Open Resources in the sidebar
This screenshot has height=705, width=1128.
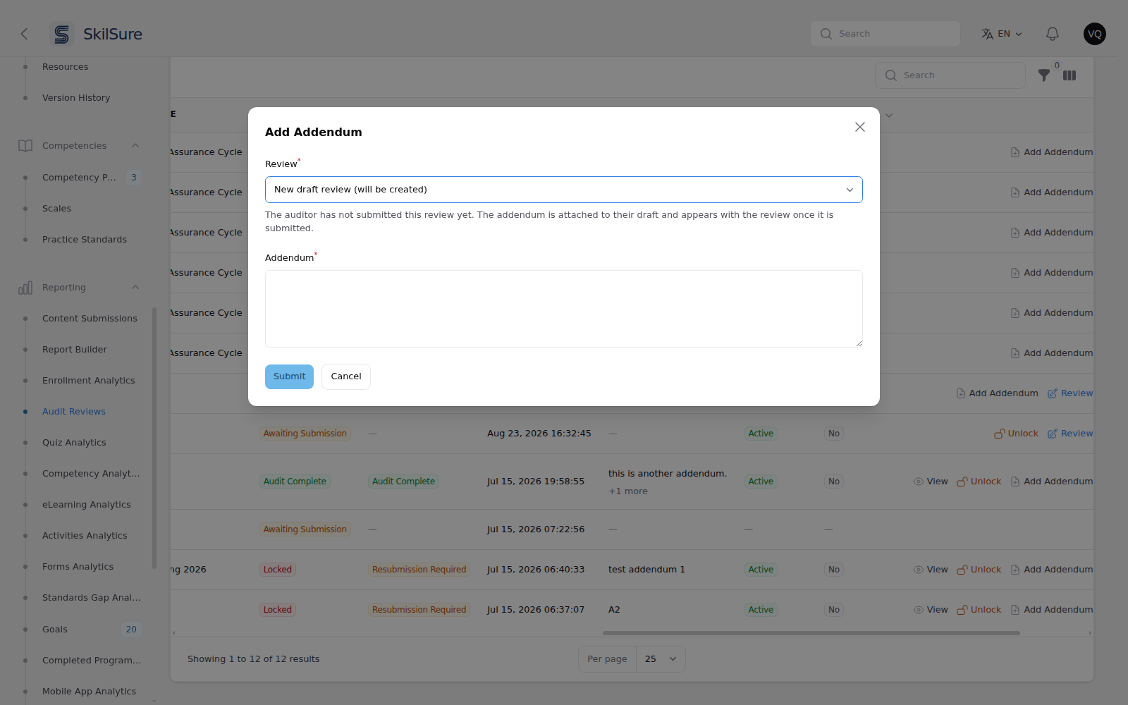pos(66,67)
